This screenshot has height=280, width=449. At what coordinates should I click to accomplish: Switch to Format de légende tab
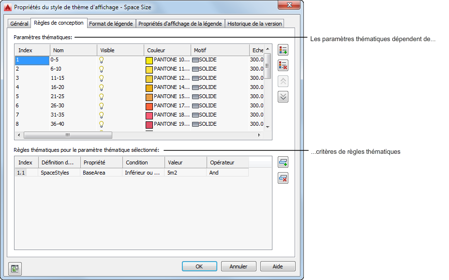click(111, 24)
